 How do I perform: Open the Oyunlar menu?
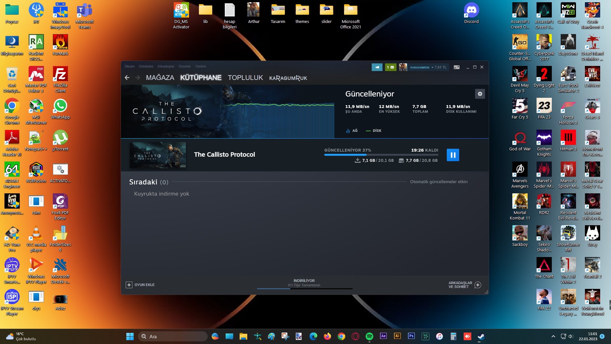(x=184, y=66)
